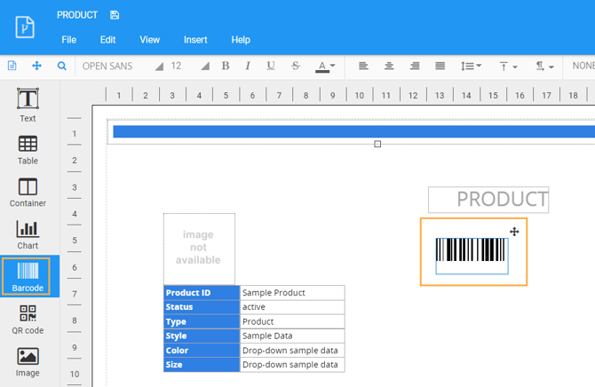The image size is (595, 387).
Task: Open the File menu
Action: [68, 40]
